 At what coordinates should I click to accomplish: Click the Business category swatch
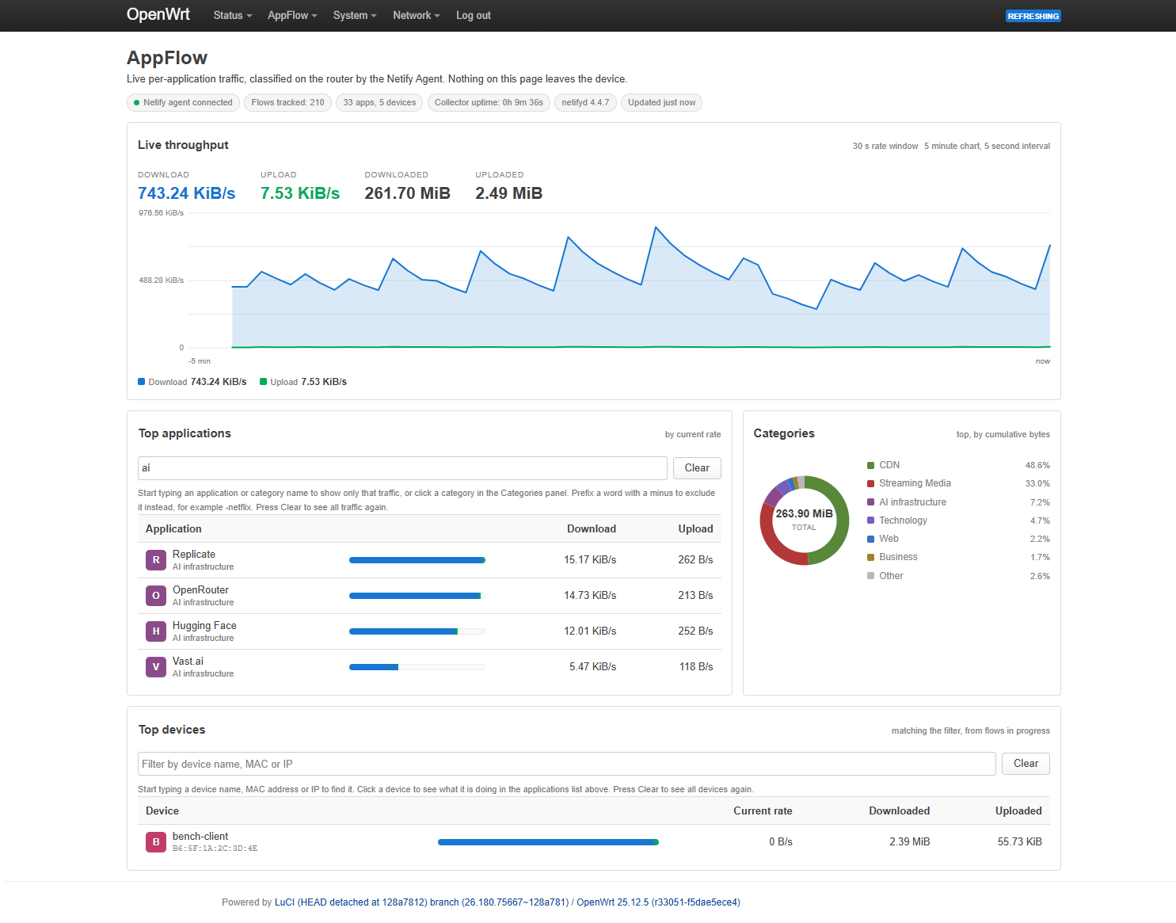[871, 558]
